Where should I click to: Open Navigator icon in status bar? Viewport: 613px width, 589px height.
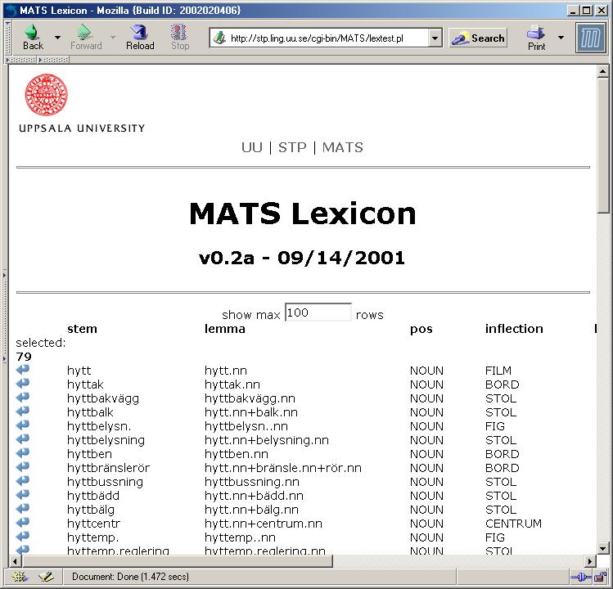pos(20,577)
